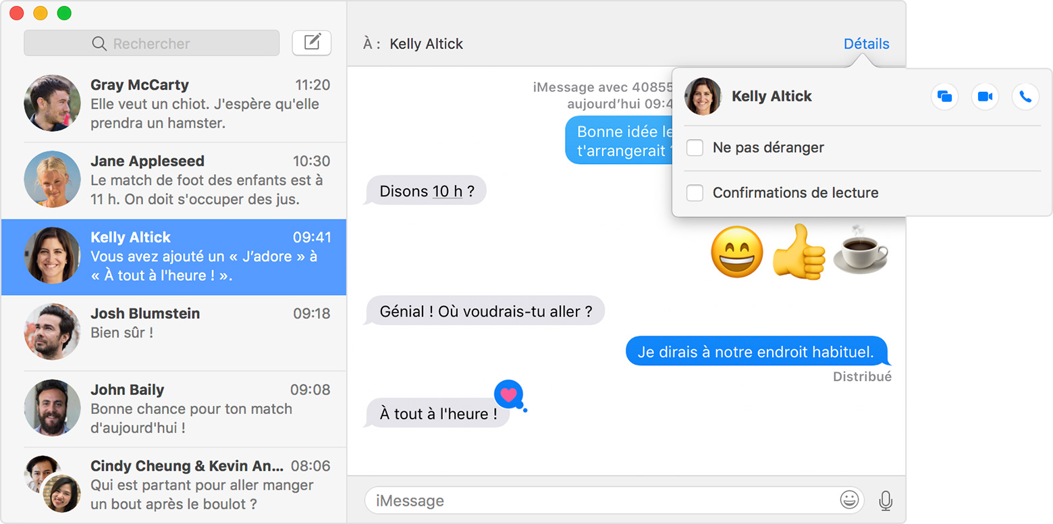Toggle Confirmations de lecture checkbox
Viewport: 1053px width, 524px height.
coord(695,193)
